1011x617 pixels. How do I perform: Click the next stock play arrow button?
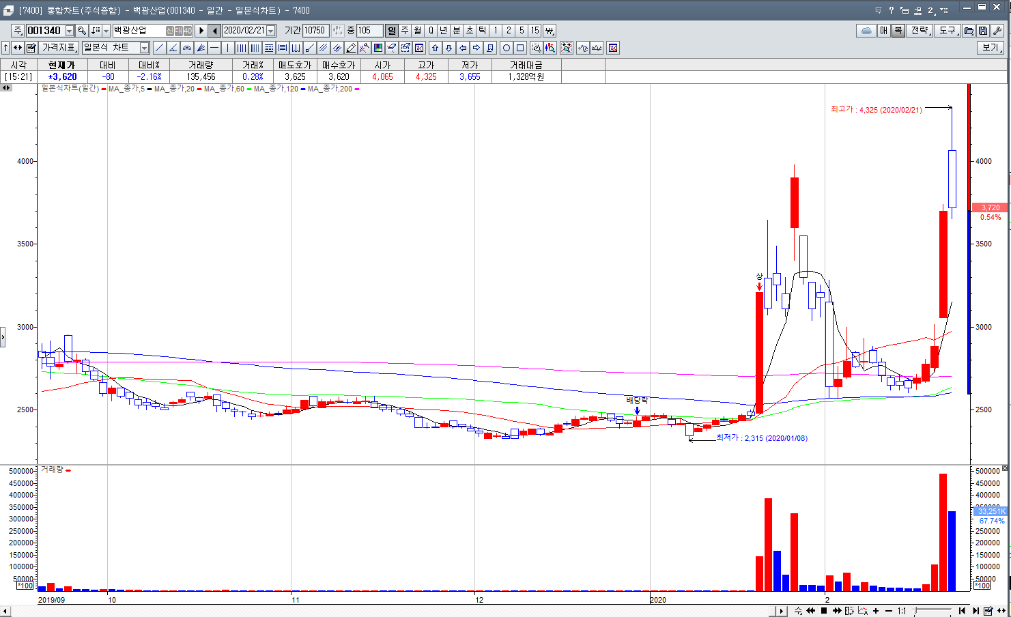coord(201,31)
